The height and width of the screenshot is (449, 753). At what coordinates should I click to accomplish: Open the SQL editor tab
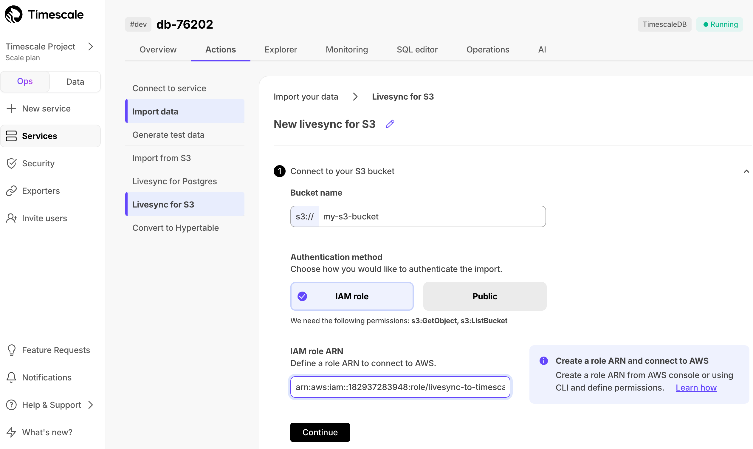417,49
